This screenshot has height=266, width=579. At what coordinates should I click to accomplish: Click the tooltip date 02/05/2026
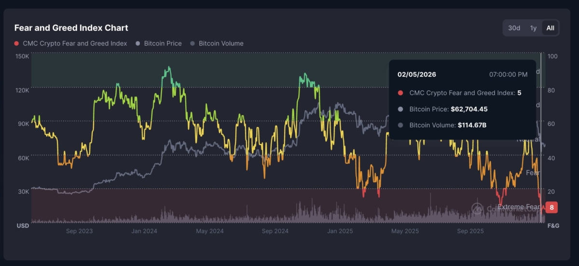[x=417, y=74]
